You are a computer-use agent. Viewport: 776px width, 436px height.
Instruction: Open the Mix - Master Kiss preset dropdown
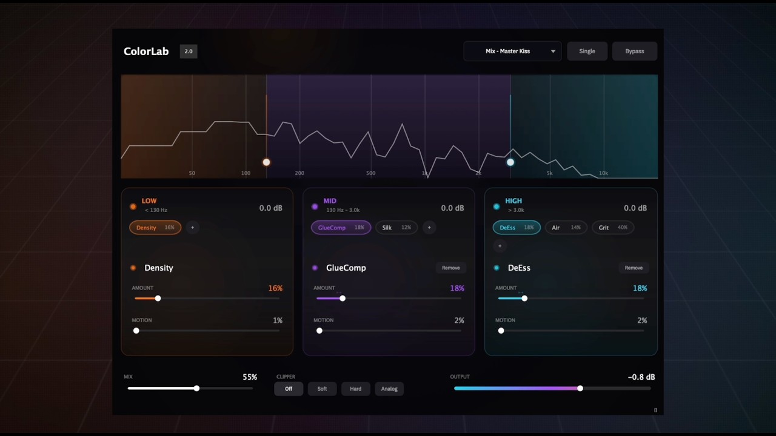tap(512, 51)
